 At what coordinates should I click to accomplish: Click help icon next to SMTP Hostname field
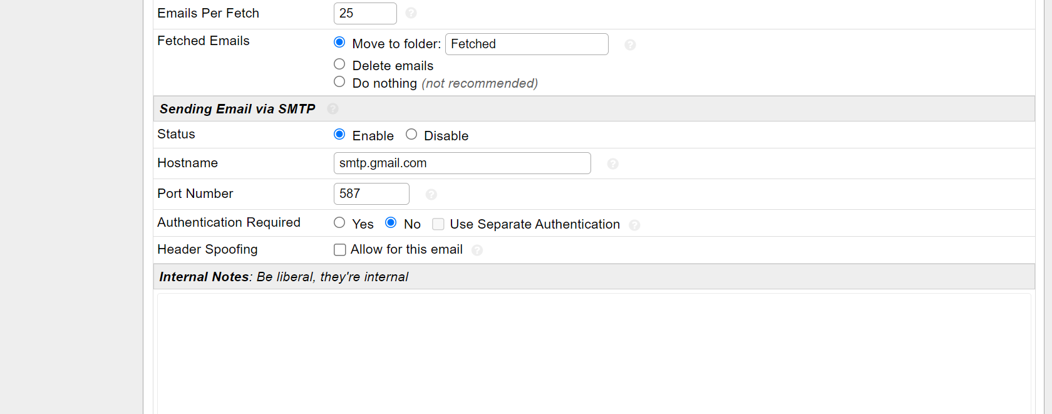click(x=612, y=163)
